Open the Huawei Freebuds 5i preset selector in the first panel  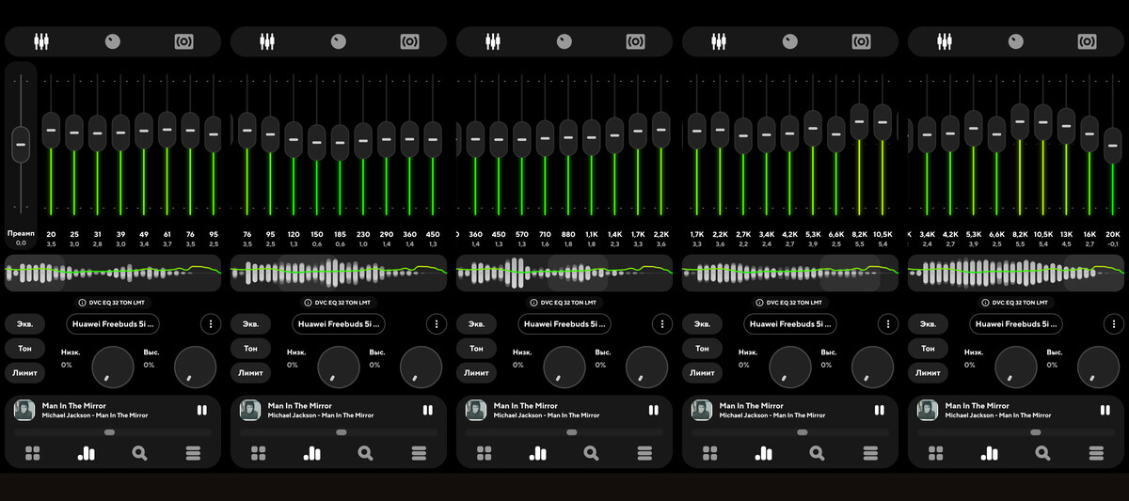pos(113,323)
